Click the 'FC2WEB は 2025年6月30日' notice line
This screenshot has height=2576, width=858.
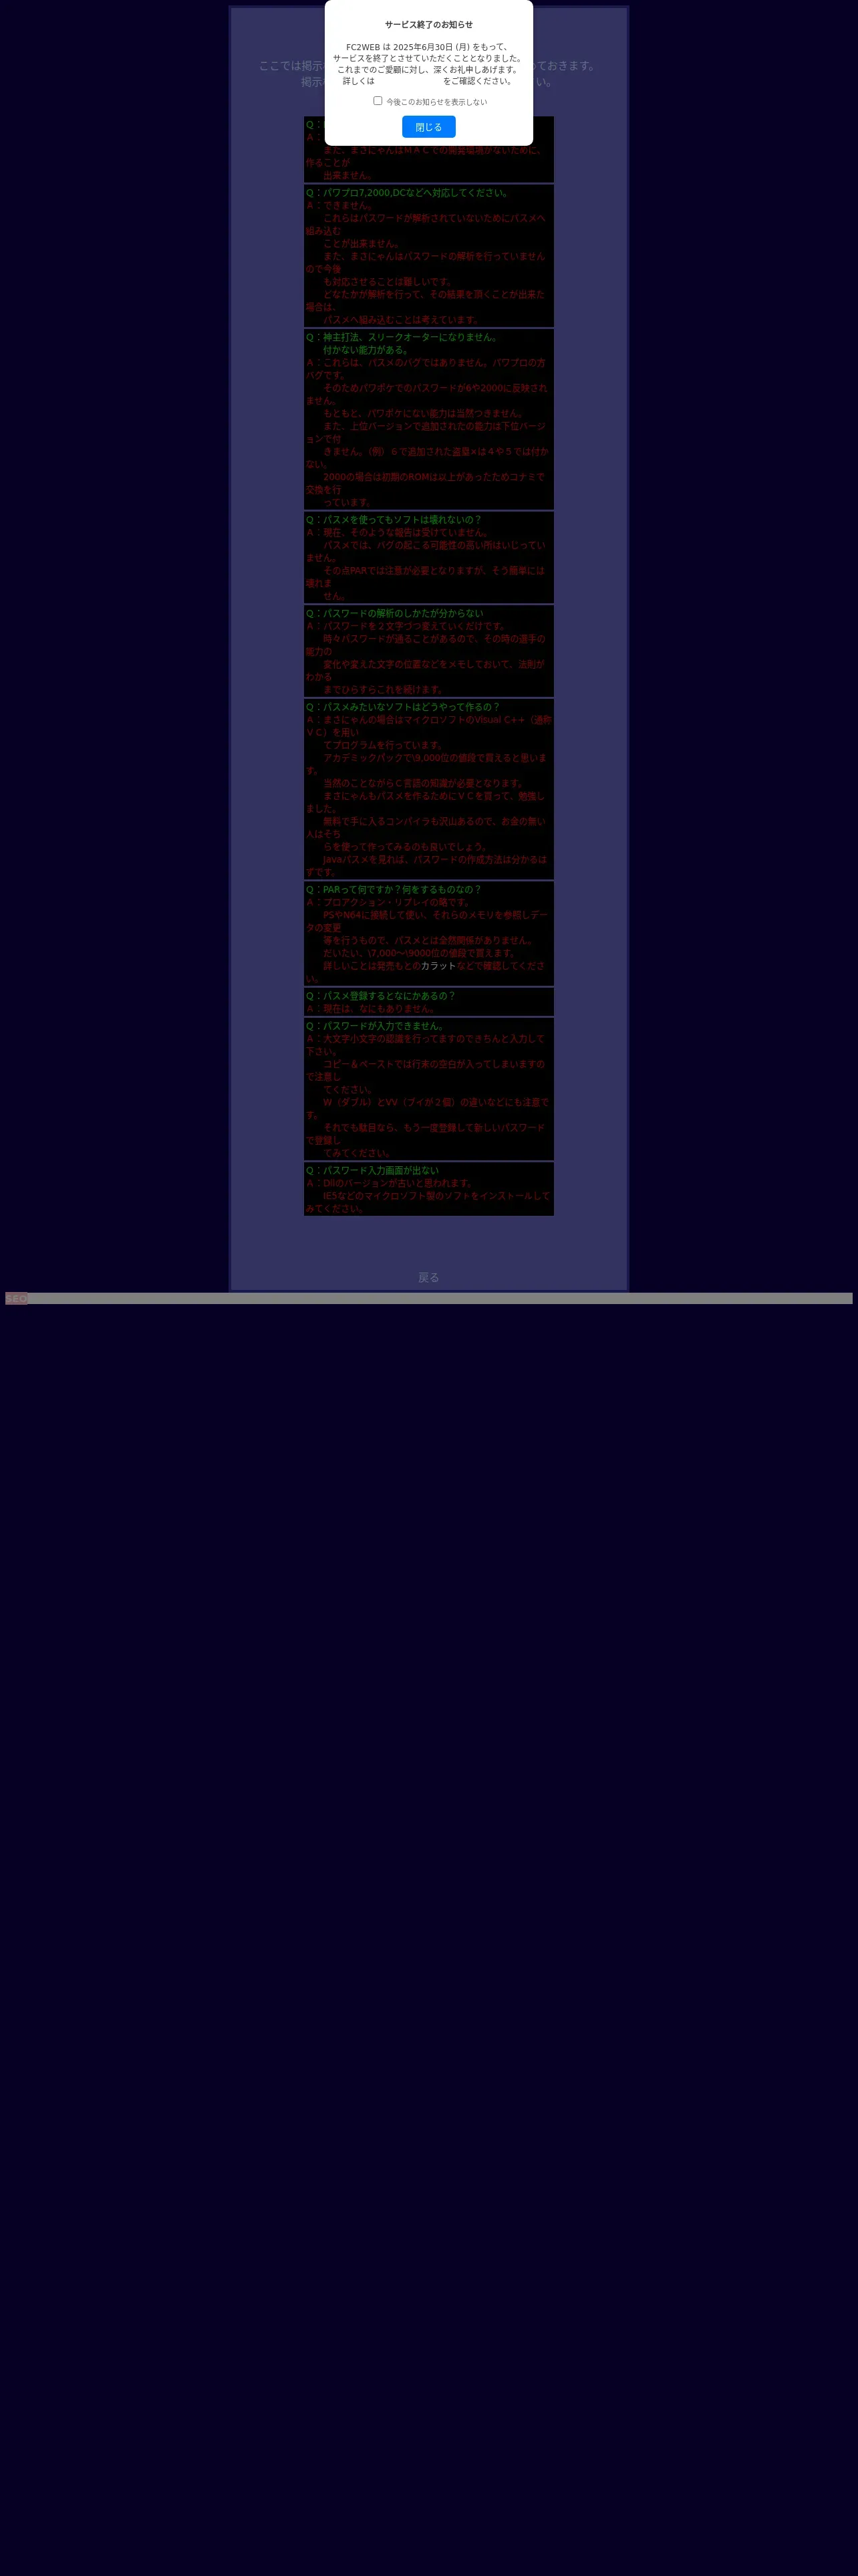point(428,47)
